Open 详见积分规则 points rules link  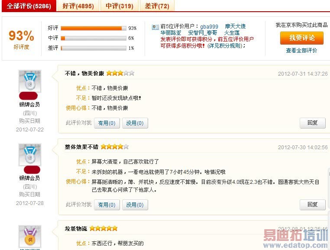225,46
